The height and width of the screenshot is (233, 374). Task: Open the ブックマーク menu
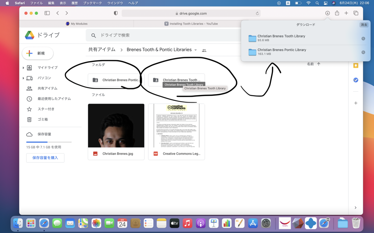click(93, 3)
